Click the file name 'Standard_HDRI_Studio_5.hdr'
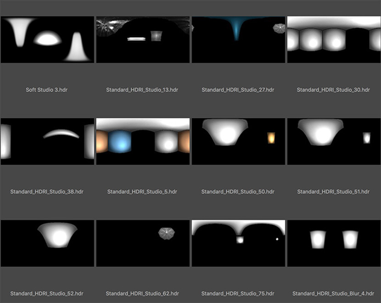 [x=142, y=191]
